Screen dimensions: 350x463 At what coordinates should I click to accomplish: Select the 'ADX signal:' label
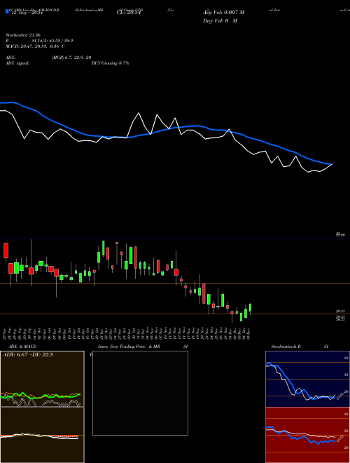[17, 63]
